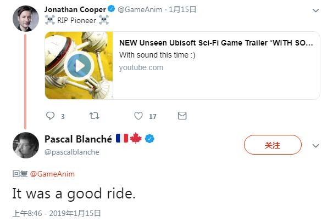Image resolution: width=333 pixels, height=222 pixels.
Task: Open the 1月15日 tweet timestamp
Action: 182,9
